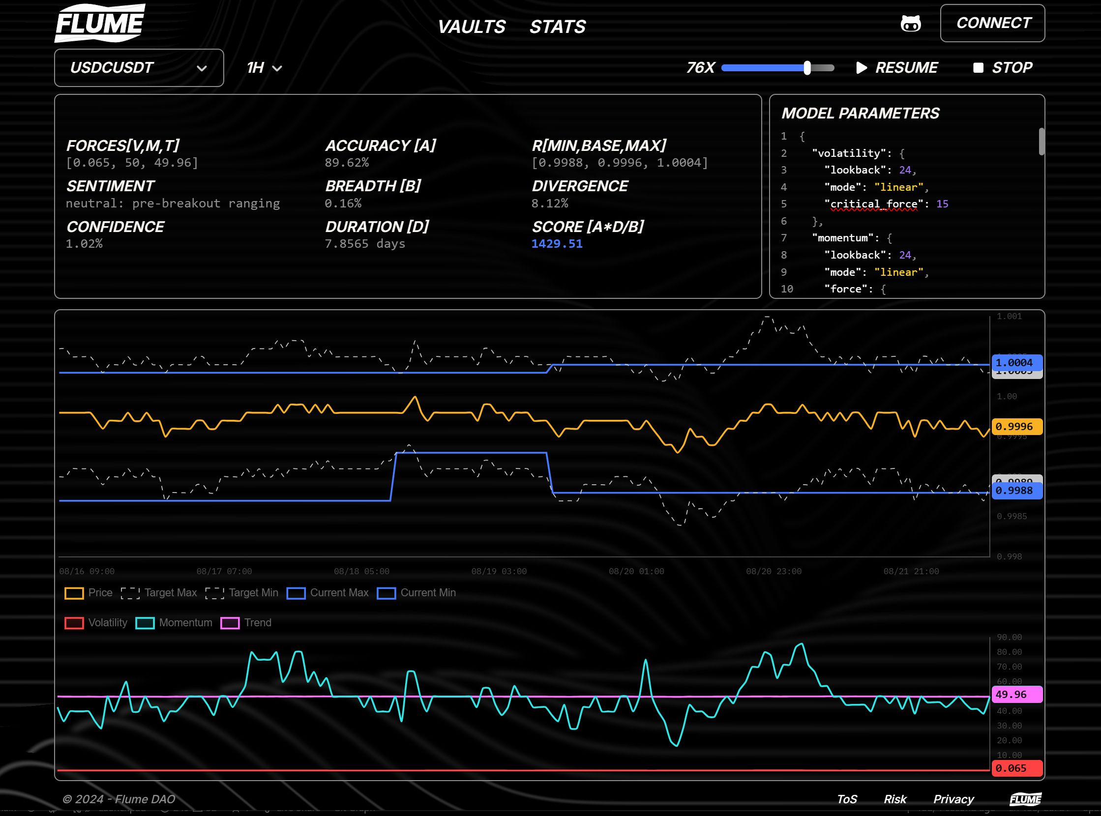Click the MODEL PARAMETERS heading
The height and width of the screenshot is (816, 1101).
[x=860, y=113]
